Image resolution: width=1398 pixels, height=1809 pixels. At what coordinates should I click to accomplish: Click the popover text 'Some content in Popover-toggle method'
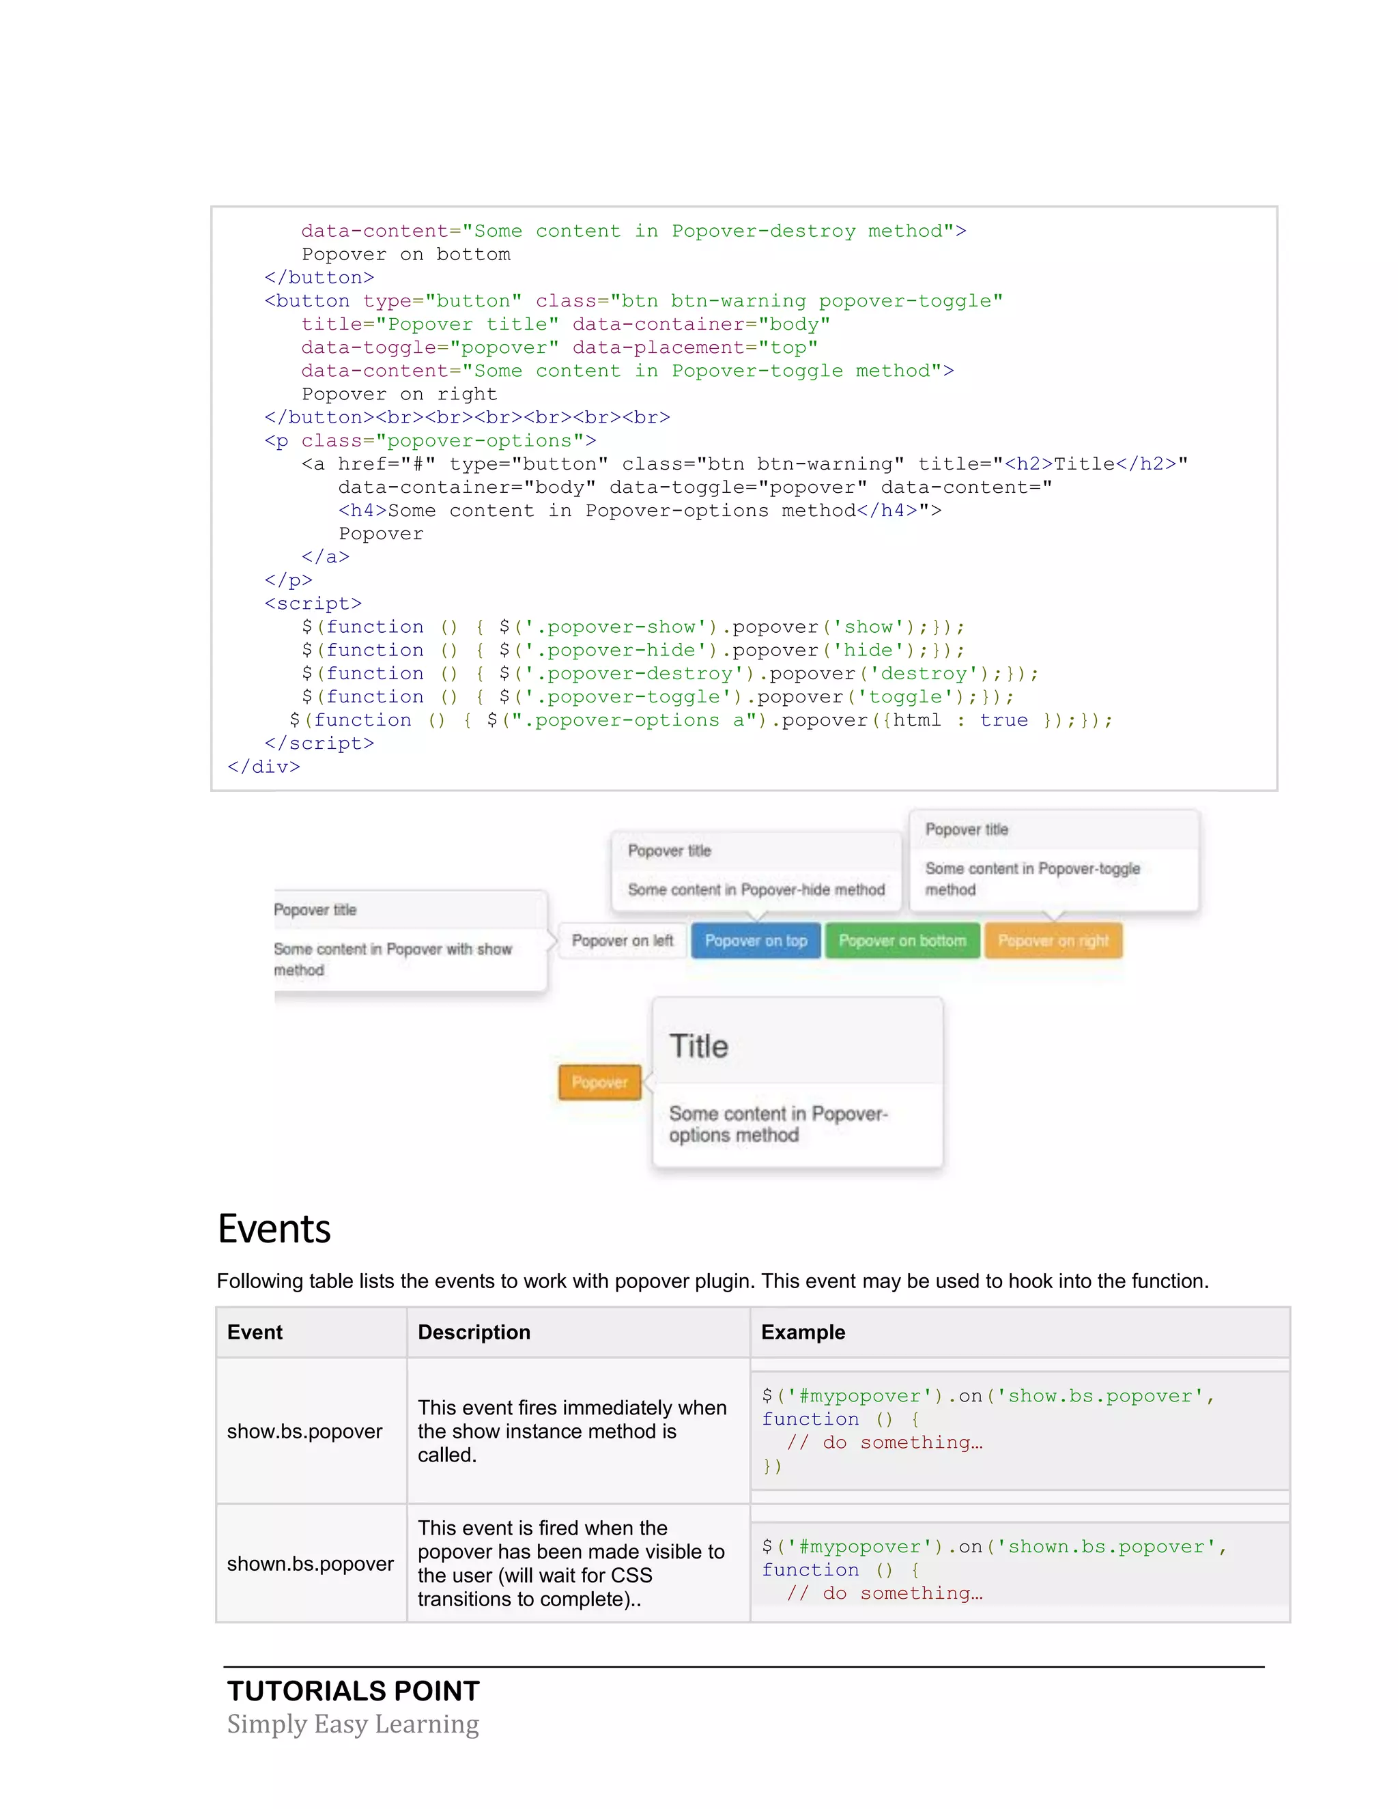[x=1033, y=879]
